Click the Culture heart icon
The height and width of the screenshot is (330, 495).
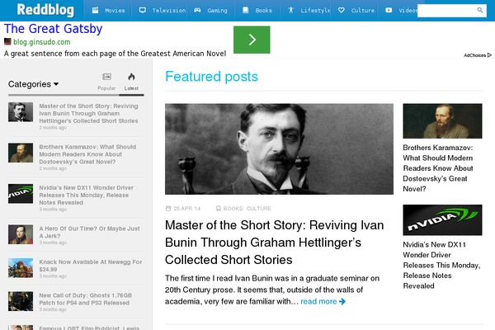click(342, 10)
